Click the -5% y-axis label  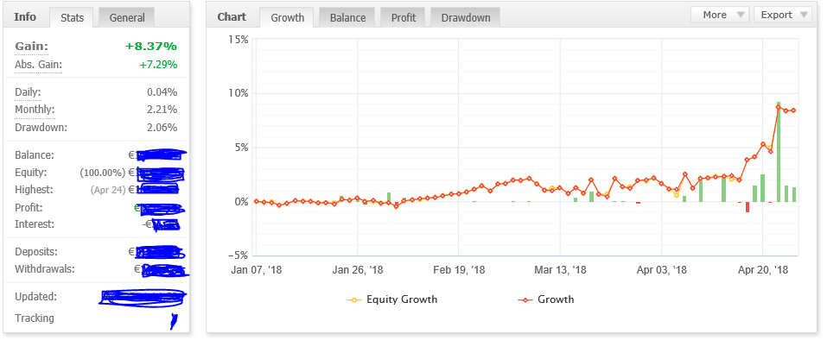tap(238, 255)
